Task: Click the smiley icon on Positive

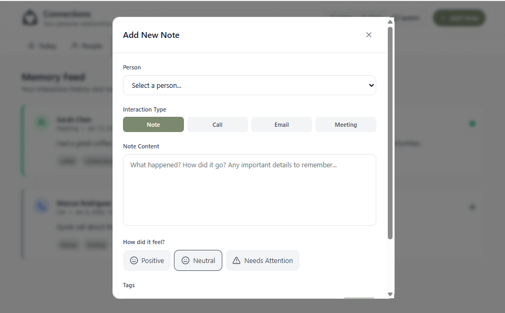Action: [x=133, y=260]
